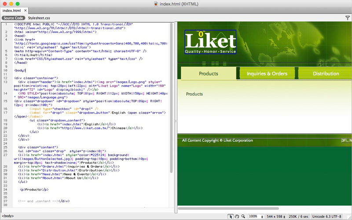Viewport: 352px width, 220px height.
Task: Close the index.html document tab
Action: pos(25,10)
